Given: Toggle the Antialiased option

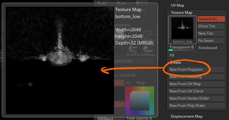Looking at the screenshot, I should click(x=211, y=48).
